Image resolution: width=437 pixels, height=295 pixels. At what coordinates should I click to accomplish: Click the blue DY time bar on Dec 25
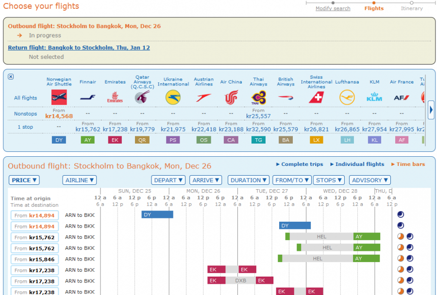(x=157, y=214)
